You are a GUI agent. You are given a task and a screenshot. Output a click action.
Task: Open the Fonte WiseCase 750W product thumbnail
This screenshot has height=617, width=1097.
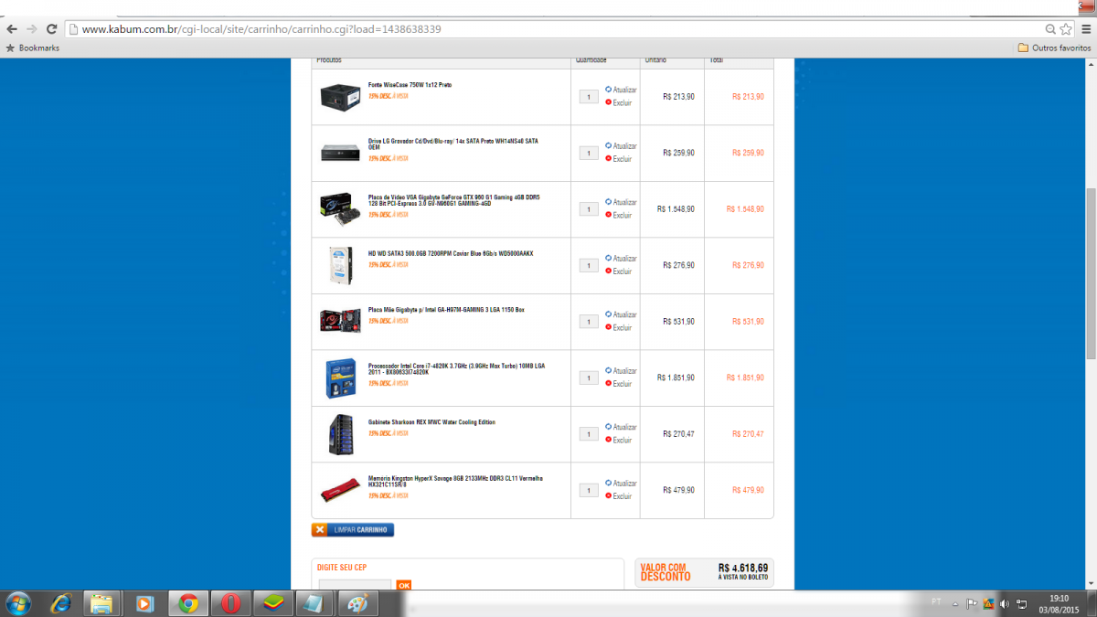pyautogui.click(x=340, y=97)
